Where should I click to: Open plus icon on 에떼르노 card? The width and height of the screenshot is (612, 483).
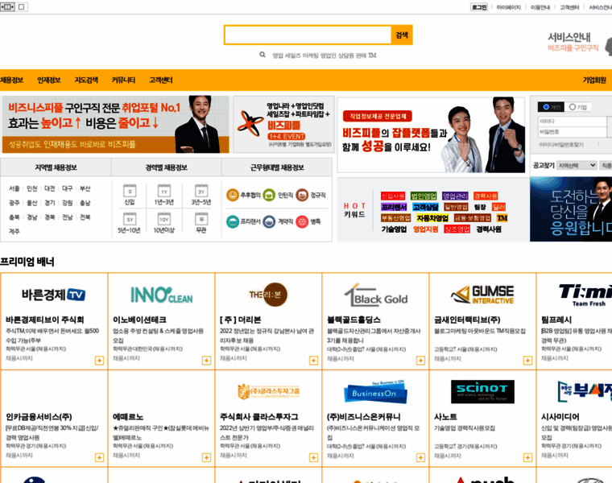pyautogui.click(x=206, y=457)
